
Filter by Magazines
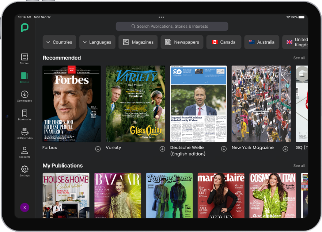tap(138, 42)
